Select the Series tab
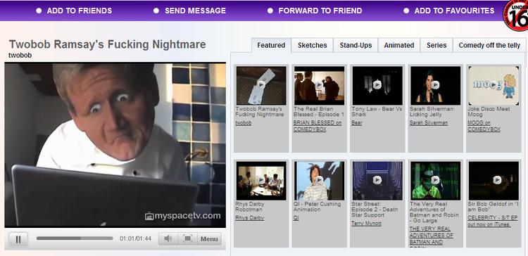The height and width of the screenshot is (256, 528). 436,46
